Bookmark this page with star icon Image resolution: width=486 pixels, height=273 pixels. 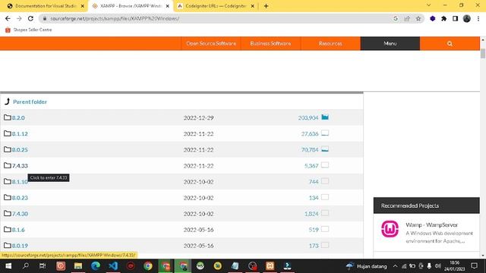418,18
